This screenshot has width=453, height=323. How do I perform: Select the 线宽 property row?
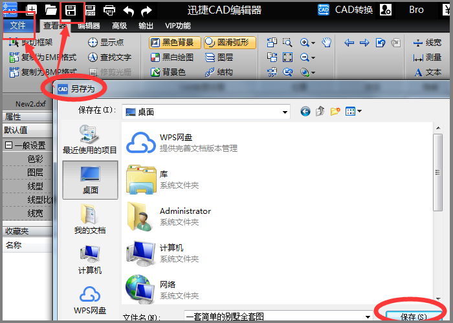[x=28, y=214]
